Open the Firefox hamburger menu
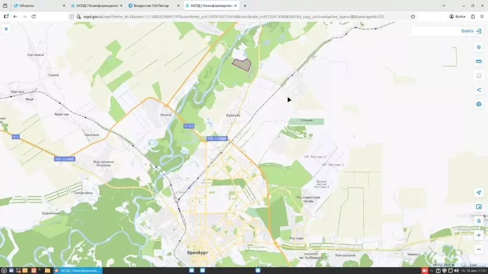The height and width of the screenshot is (274, 488). (x=482, y=17)
